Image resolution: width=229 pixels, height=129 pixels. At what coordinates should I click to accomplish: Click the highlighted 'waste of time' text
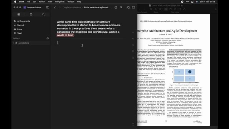(x=65, y=35)
